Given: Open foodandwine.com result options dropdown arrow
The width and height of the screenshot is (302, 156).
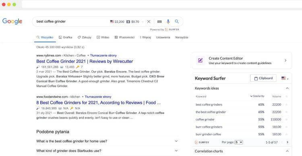Looking at the screenshot, I should [x=83, y=97].
